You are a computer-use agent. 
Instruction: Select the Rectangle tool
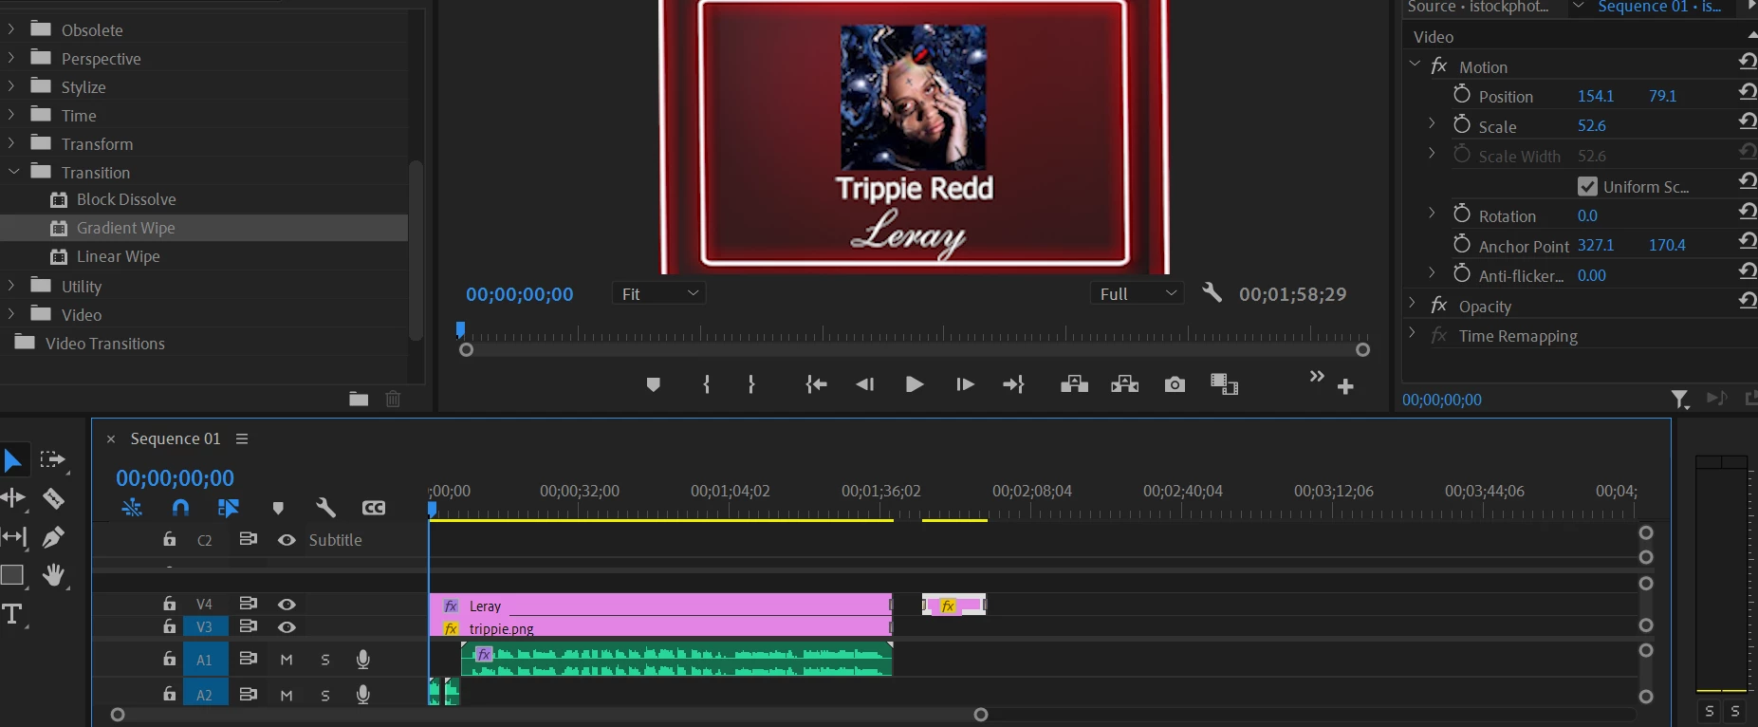coord(12,575)
